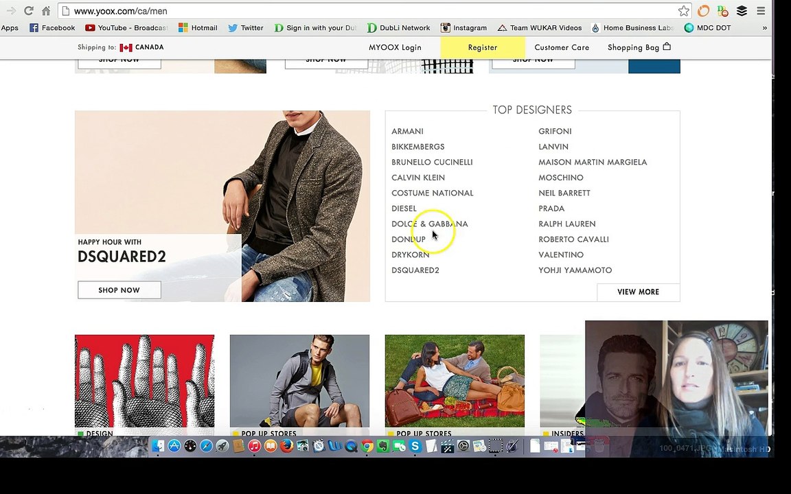This screenshot has height=494, width=791.
Task: Open Evernote from the Dock
Action: [x=383, y=445]
